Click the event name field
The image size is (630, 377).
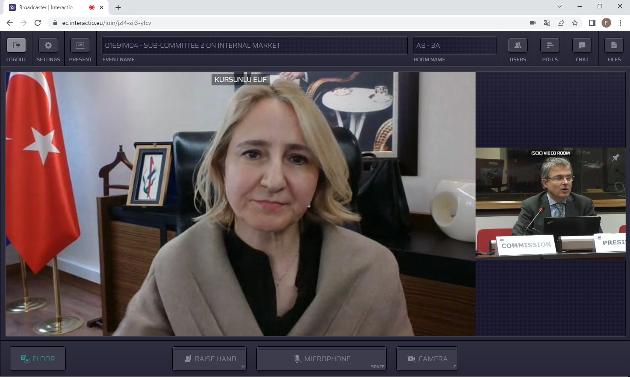point(255,46)
